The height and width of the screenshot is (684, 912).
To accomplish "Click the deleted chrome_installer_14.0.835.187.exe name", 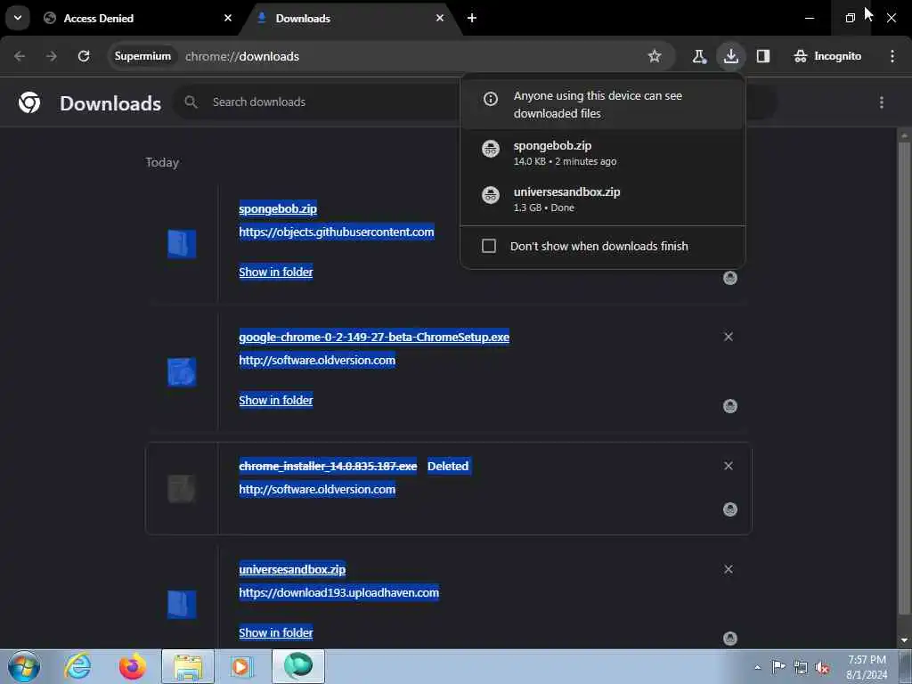I will pyautogui.click(x=328, y=466).
